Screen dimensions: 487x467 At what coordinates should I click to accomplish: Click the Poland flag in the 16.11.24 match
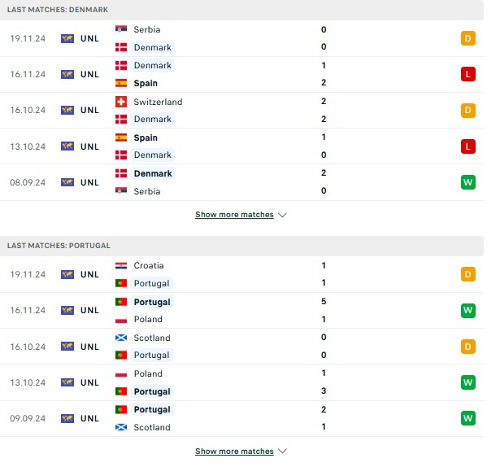121,319
